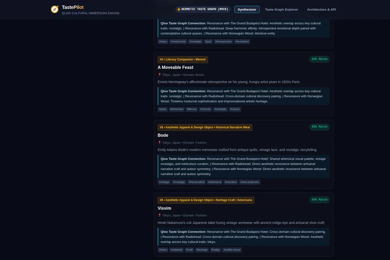Click location pin icon under Bode
This screenshot has height=260, width=390.
coord(159,142)
